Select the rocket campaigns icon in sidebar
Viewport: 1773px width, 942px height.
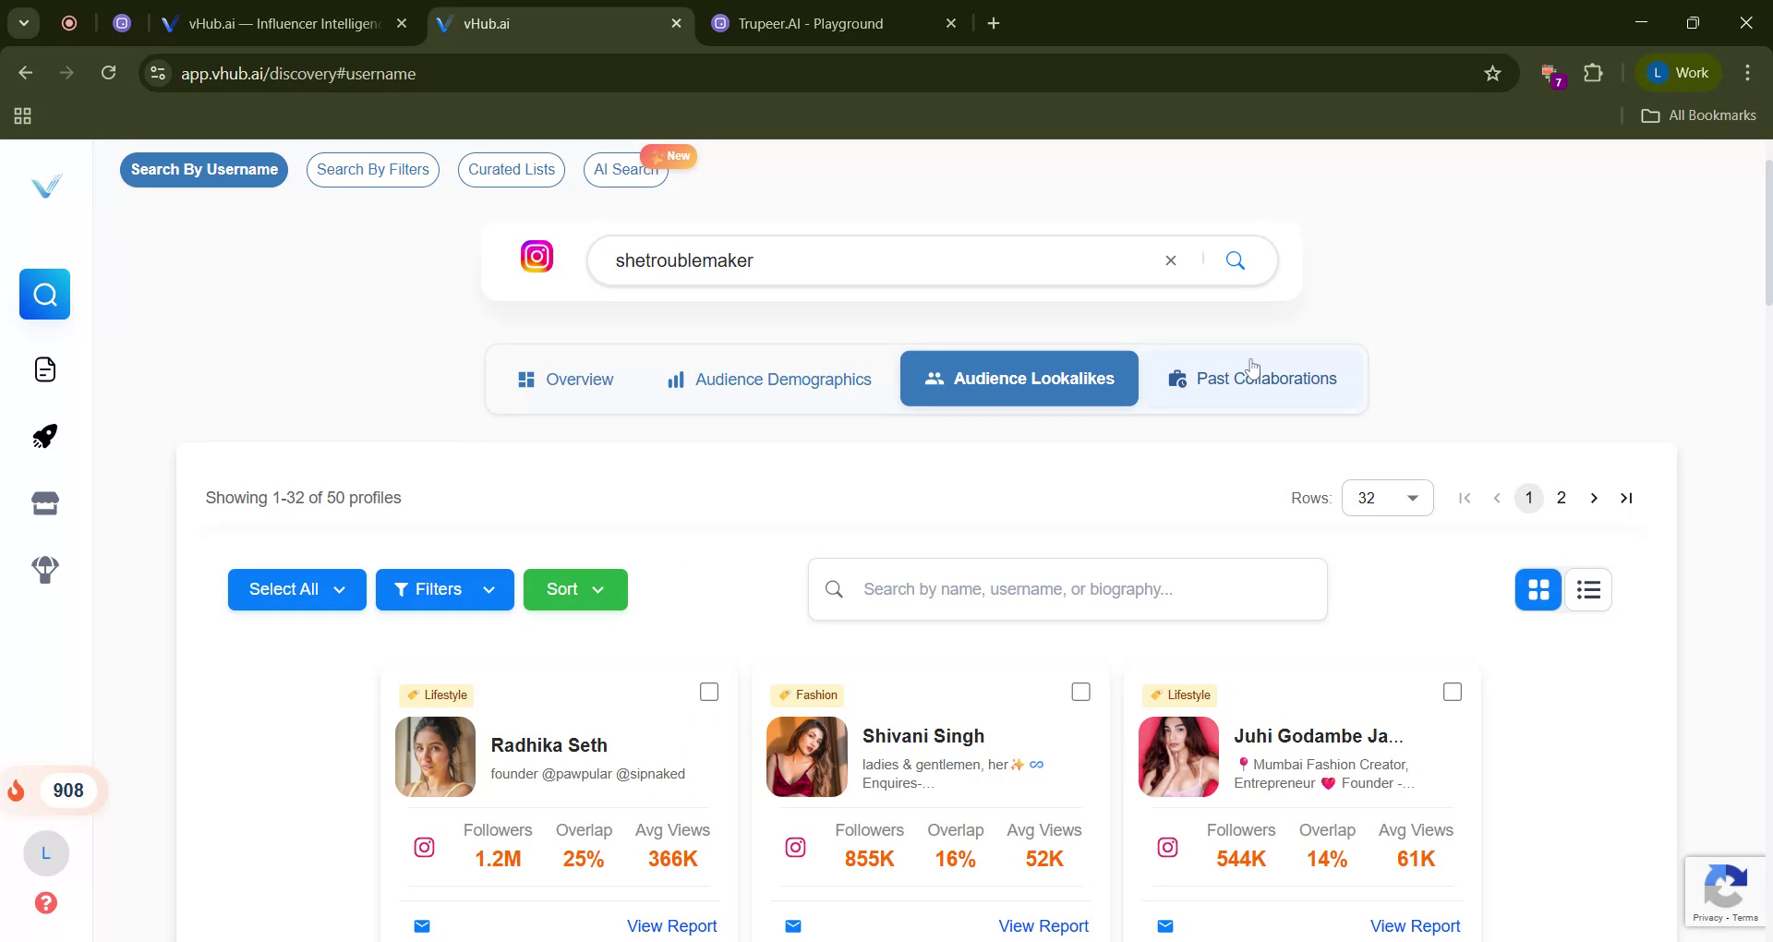pos(44,435)
